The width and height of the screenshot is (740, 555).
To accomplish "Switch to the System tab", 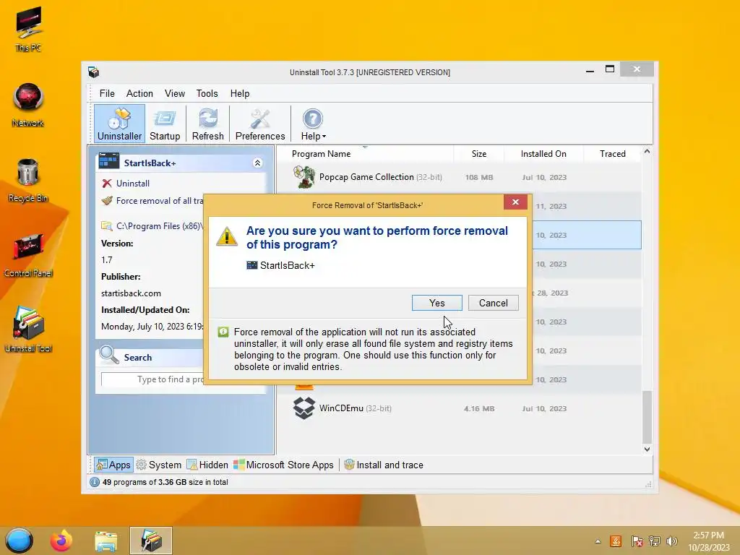I will click(x=158, y=465).
